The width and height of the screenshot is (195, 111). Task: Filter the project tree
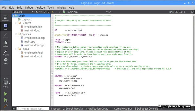coord(37,12)
